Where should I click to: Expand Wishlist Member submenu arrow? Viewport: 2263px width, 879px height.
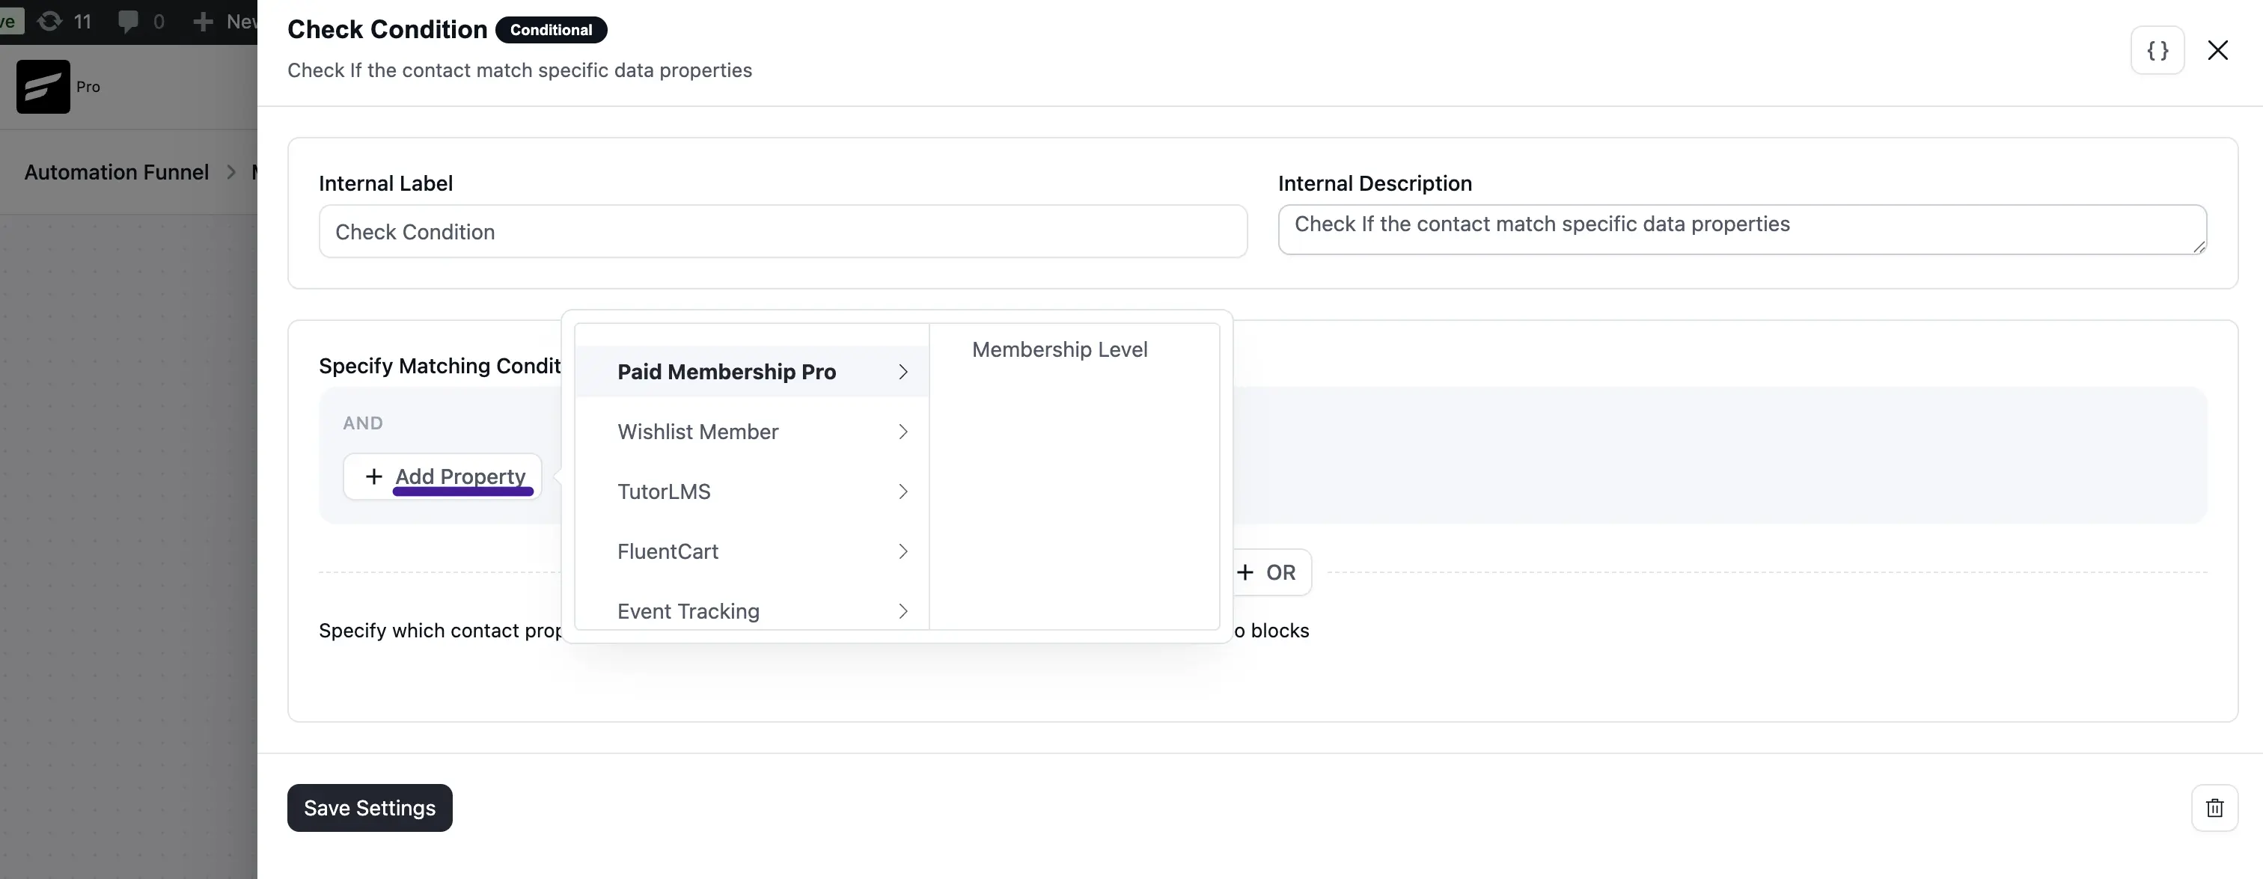click(903, 432)
